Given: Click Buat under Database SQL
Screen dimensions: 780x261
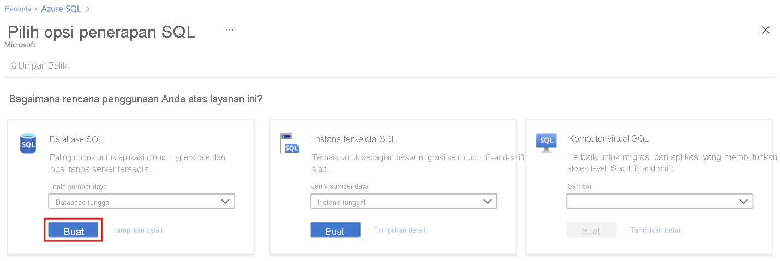Looking at the screenshot, I should (x=74, y=230).
